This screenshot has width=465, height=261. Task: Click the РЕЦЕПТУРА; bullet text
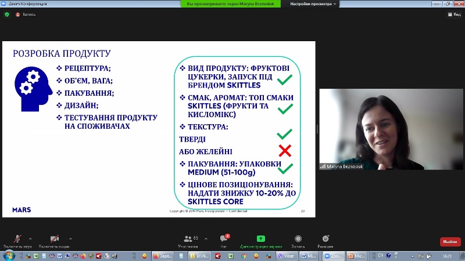(88, 68)
